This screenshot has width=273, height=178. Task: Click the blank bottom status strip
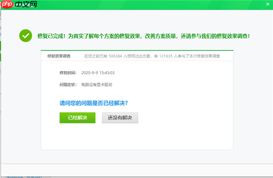click(x=137, y=170)
